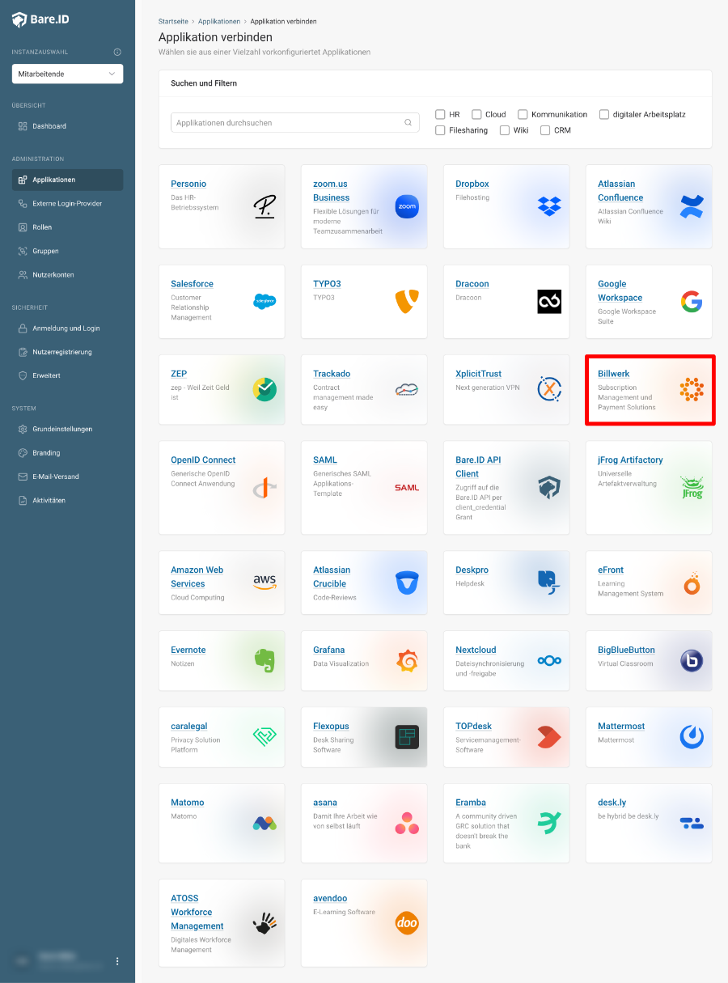Enable the Cloud filter checkbox
The width and height of the screenshot is (728, 983).
coord(476,114)
